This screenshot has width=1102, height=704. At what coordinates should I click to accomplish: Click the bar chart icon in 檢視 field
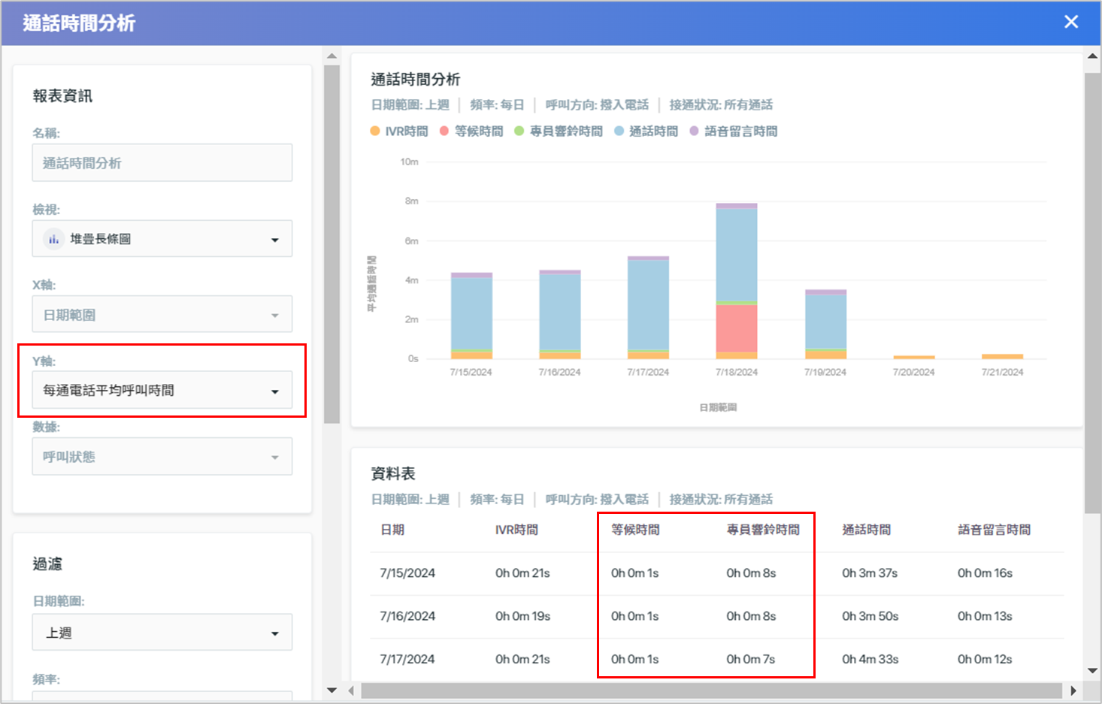click(x=53, y=239)
